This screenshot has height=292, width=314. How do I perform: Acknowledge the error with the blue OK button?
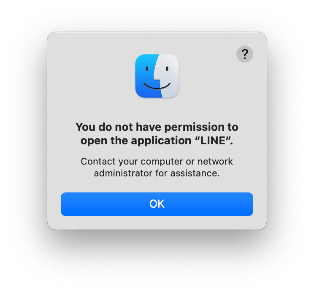(157, 204)
